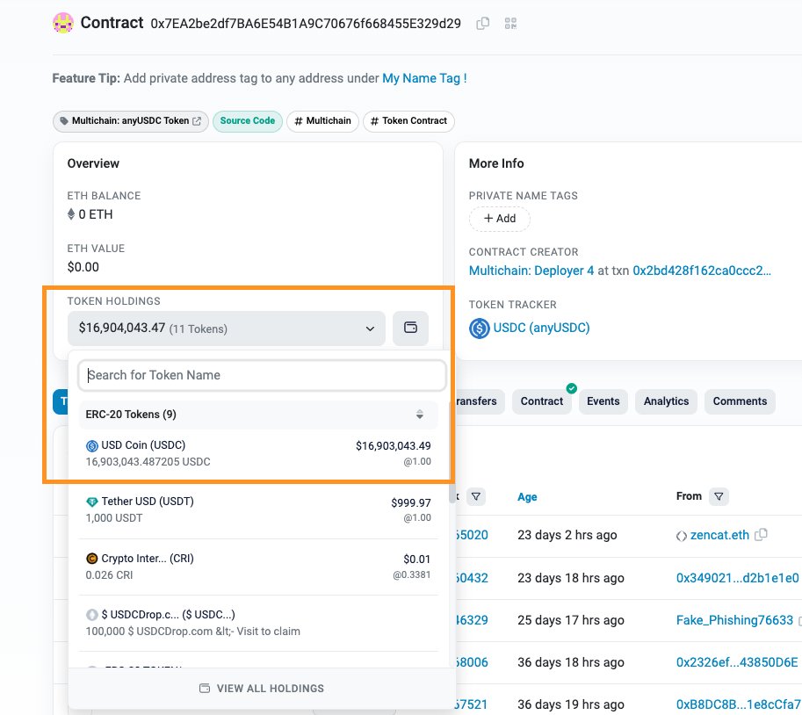802x715 pixels.
Task: Click the 25 days 17 hrs ago cell
Action: tap(571, 620)
